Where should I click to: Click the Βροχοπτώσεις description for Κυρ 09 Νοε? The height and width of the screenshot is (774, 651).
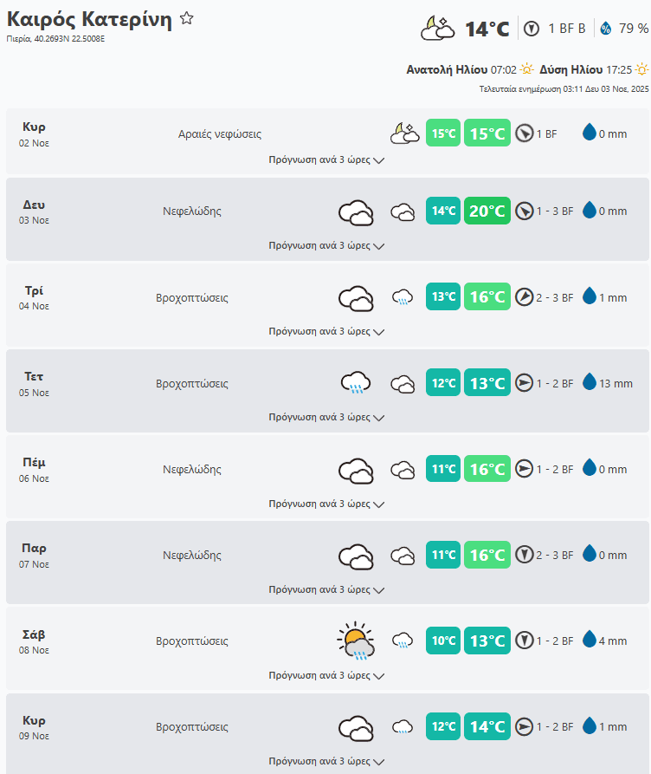click(x=192, y=727)
